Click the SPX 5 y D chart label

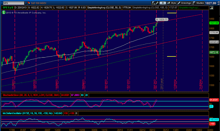click(x=8, y=8)
